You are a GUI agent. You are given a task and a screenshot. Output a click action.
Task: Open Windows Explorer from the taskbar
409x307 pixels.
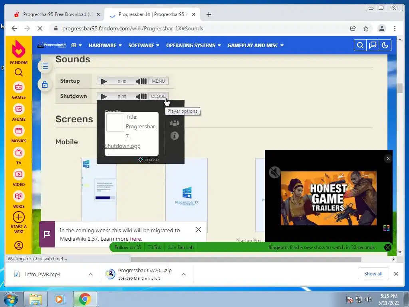tap(36, 299)
